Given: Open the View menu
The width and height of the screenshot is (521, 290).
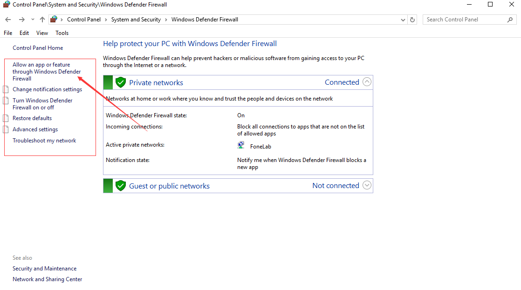Looking at the screenshot, I should coord(42,33).
